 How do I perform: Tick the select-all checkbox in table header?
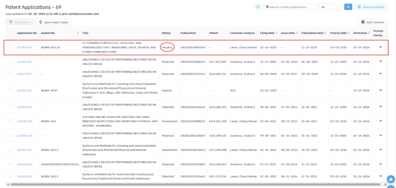pyautogui.click(x=10, y=33)
